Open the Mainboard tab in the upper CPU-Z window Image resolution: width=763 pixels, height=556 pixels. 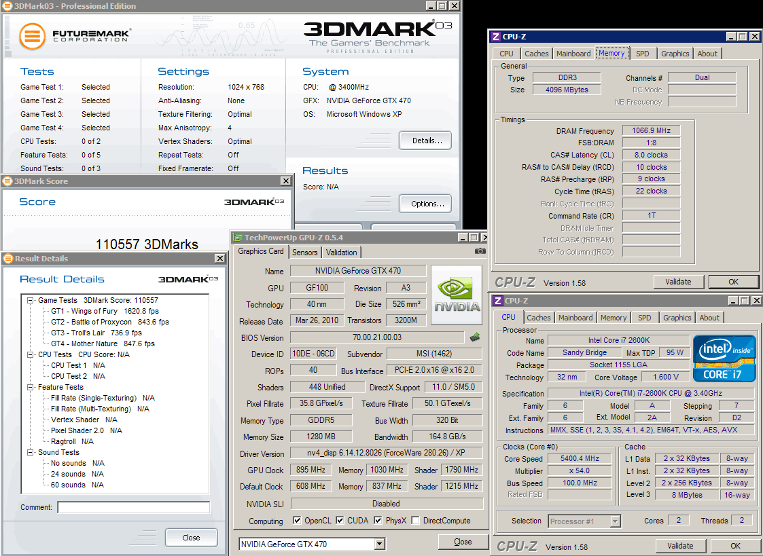573,54
